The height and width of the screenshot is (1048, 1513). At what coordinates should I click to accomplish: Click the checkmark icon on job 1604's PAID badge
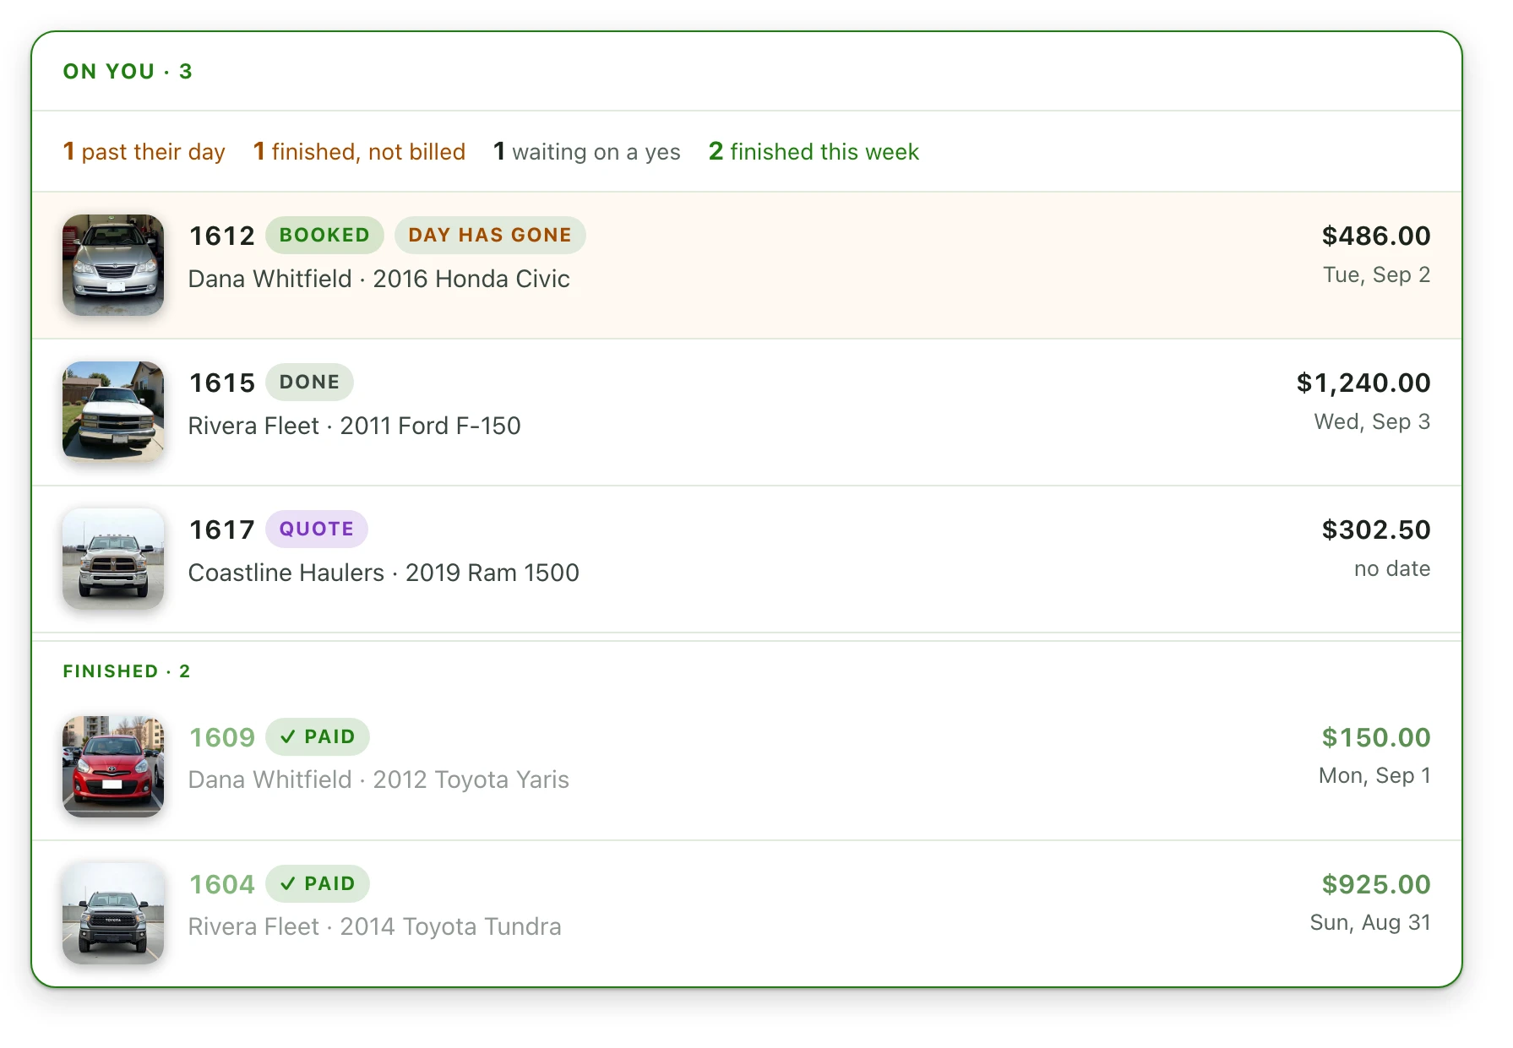coord(288,883)
